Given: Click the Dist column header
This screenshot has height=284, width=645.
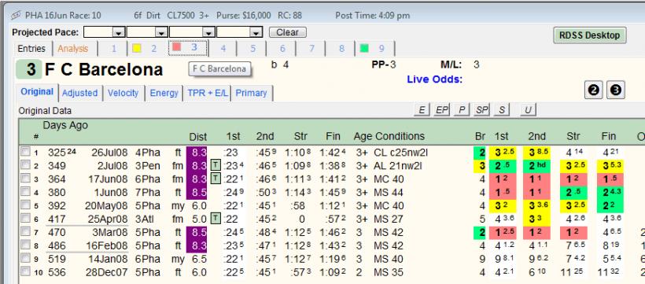Looking at the screenshot, I should (198, 137).
